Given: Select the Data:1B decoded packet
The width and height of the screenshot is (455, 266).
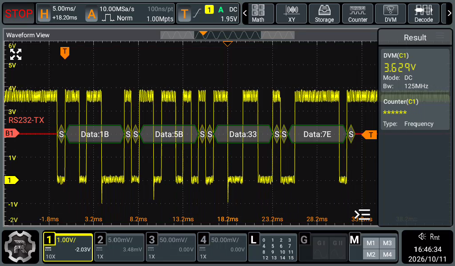Looking at the screenshot, I should (x=95, y=134).
